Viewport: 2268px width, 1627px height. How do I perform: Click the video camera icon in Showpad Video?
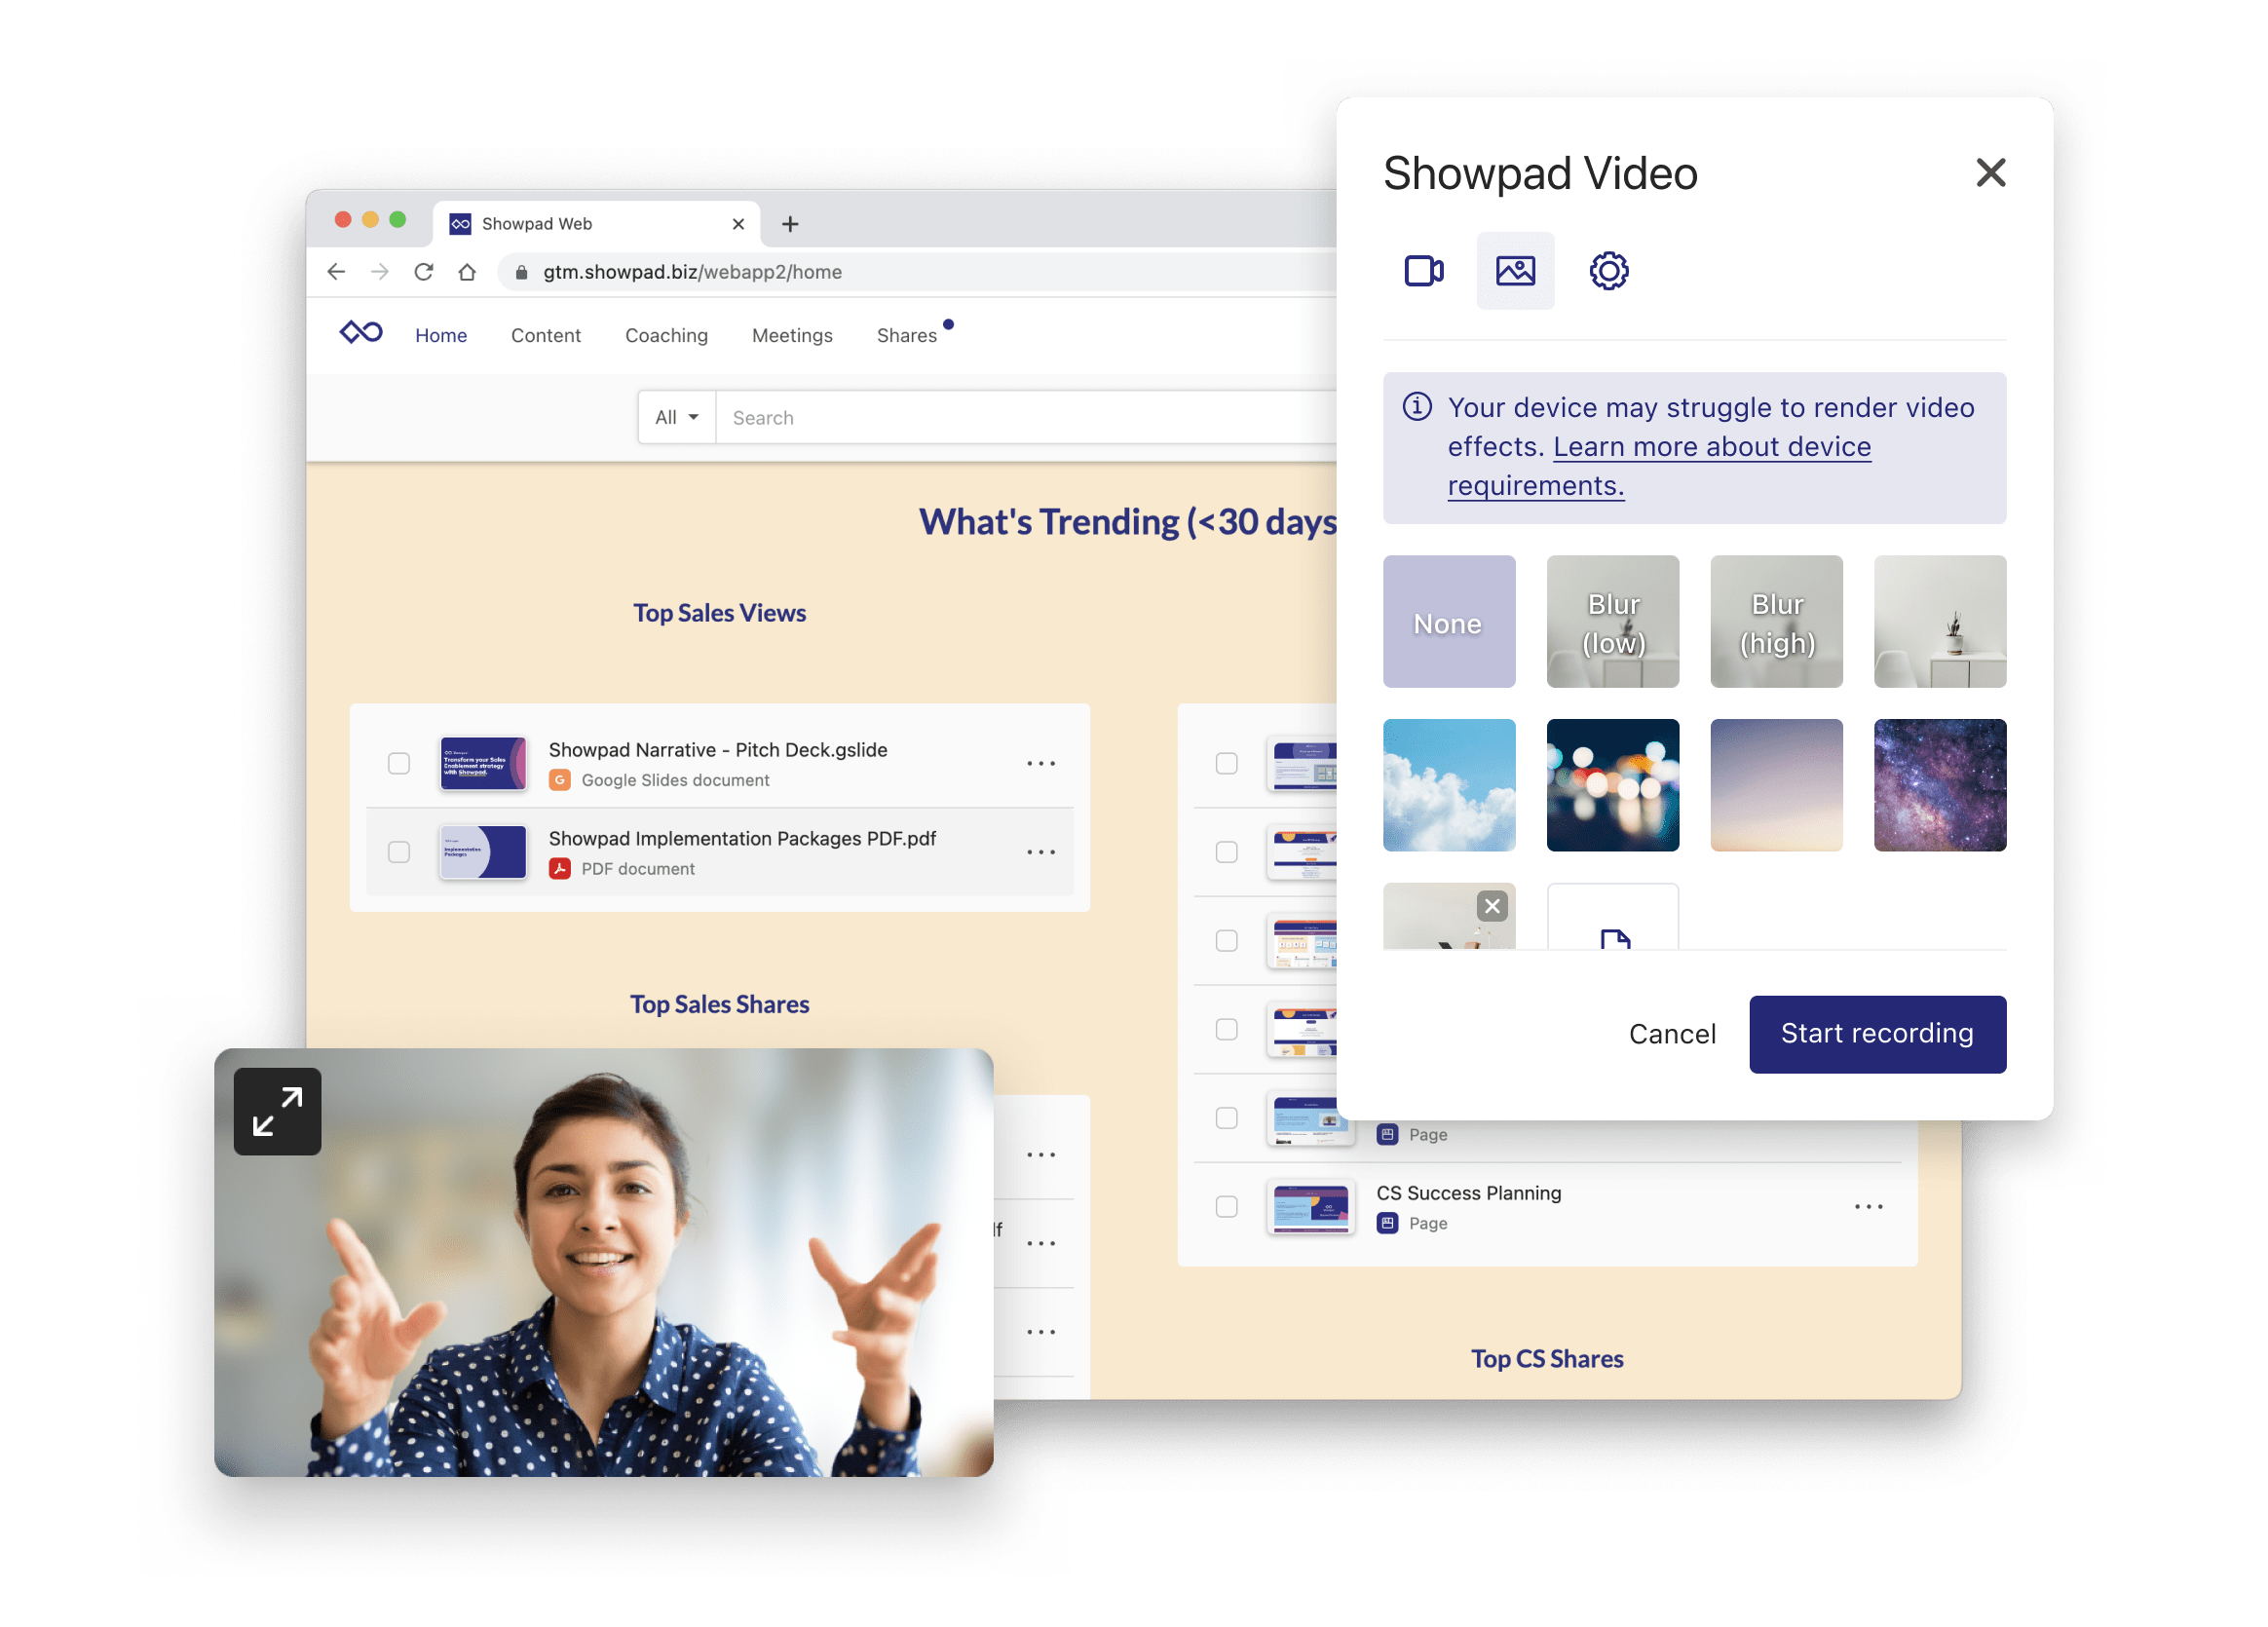tap(1422, 270)
